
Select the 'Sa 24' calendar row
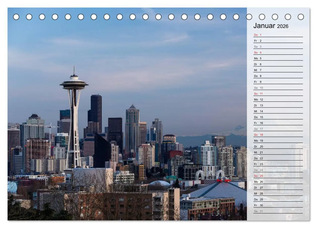(x=278, y=170)
